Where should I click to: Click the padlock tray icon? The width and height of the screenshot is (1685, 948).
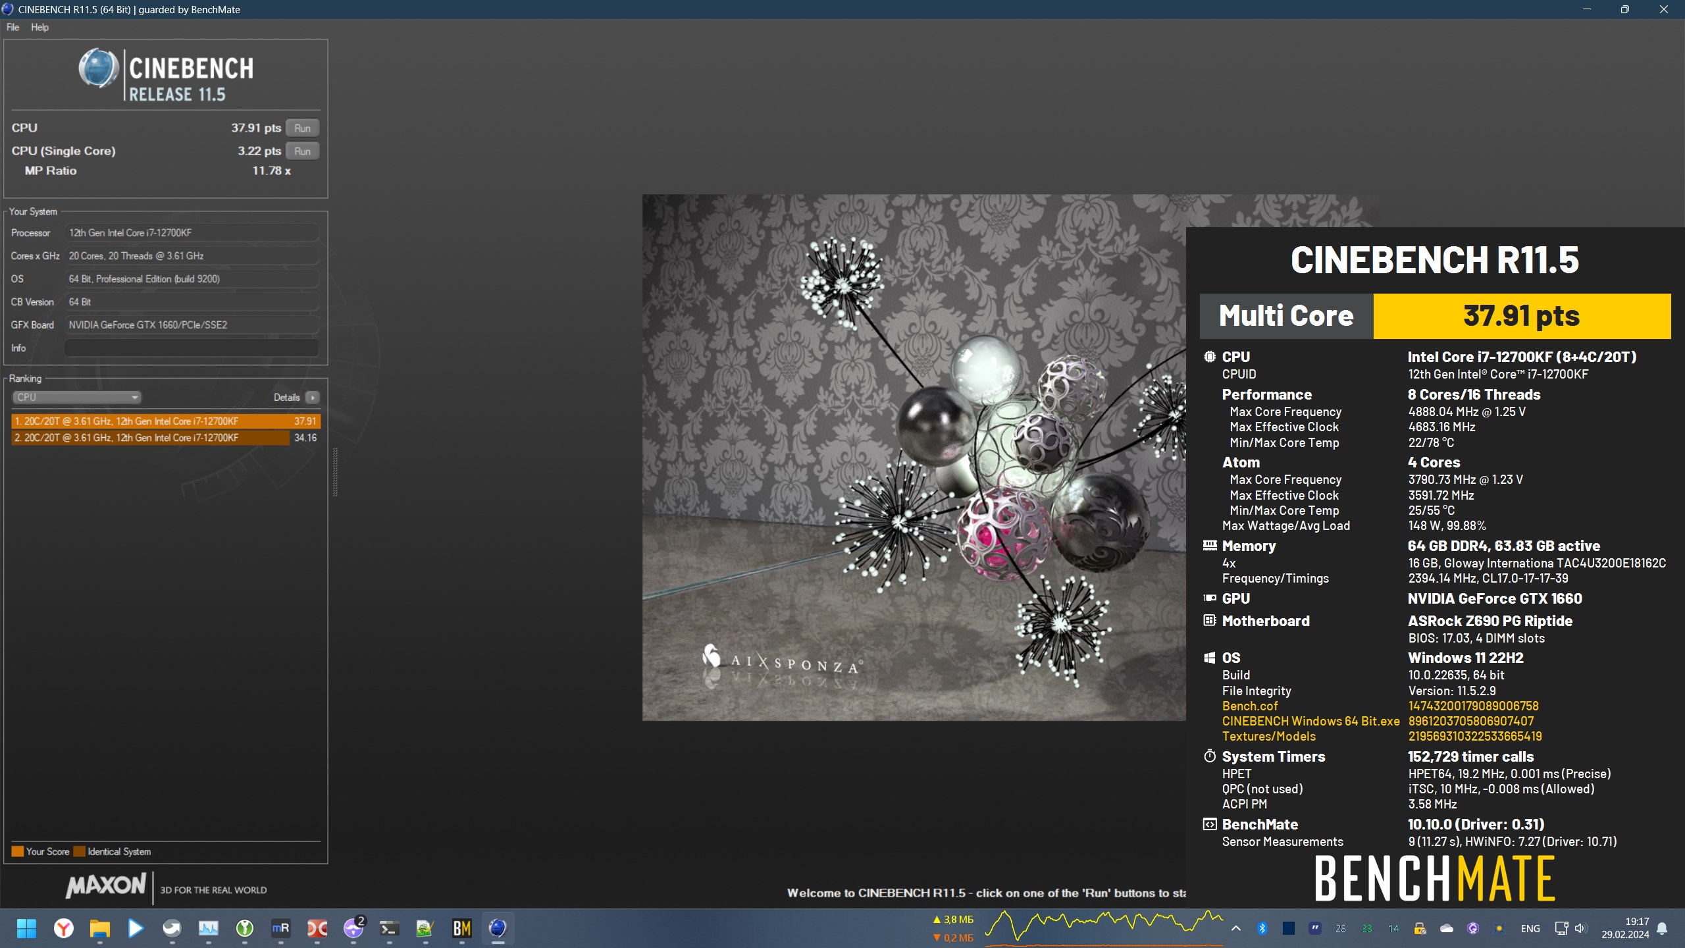pos(1420,928)
